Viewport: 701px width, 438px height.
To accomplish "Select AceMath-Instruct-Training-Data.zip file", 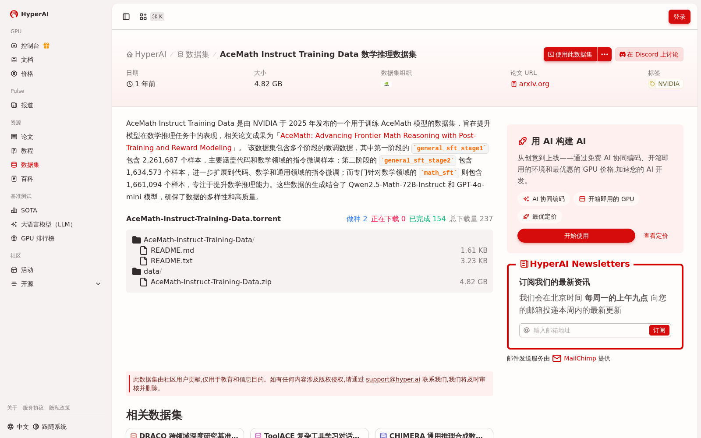I will tap(309, 282).
